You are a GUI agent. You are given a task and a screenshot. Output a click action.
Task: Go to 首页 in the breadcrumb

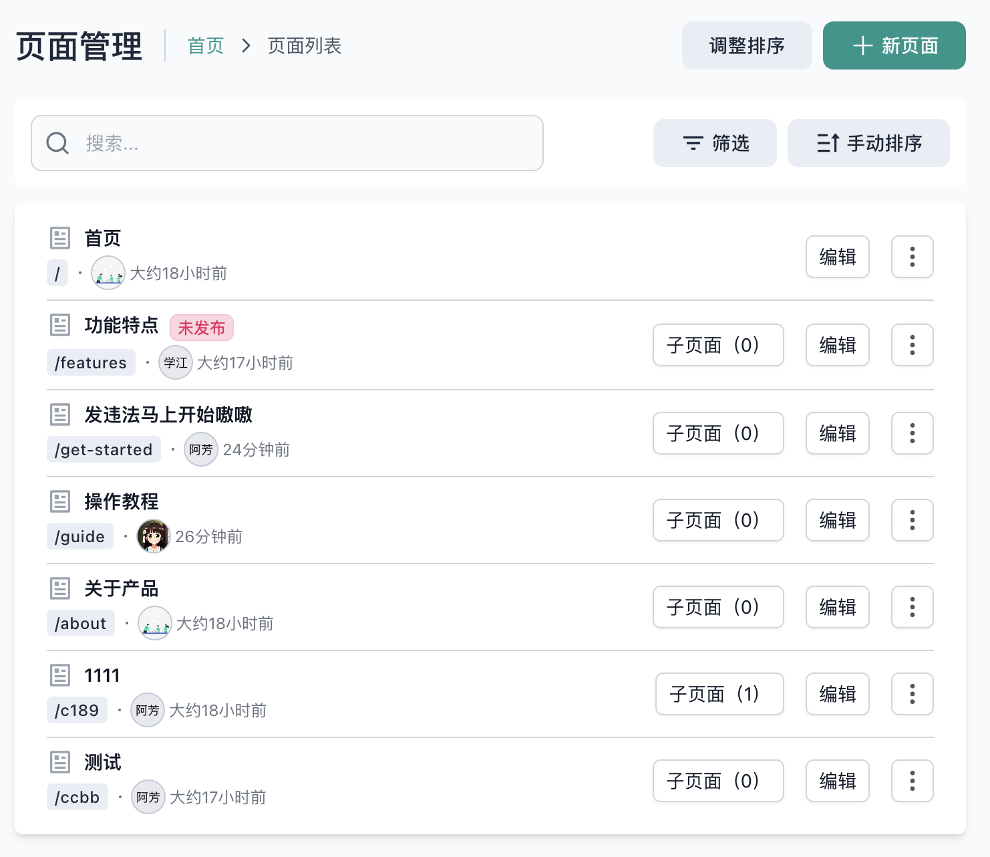(206, 45)
